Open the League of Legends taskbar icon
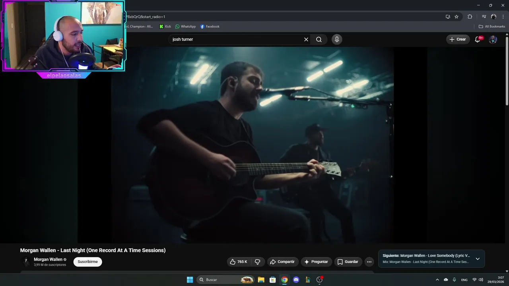 [x=307, y=280]
